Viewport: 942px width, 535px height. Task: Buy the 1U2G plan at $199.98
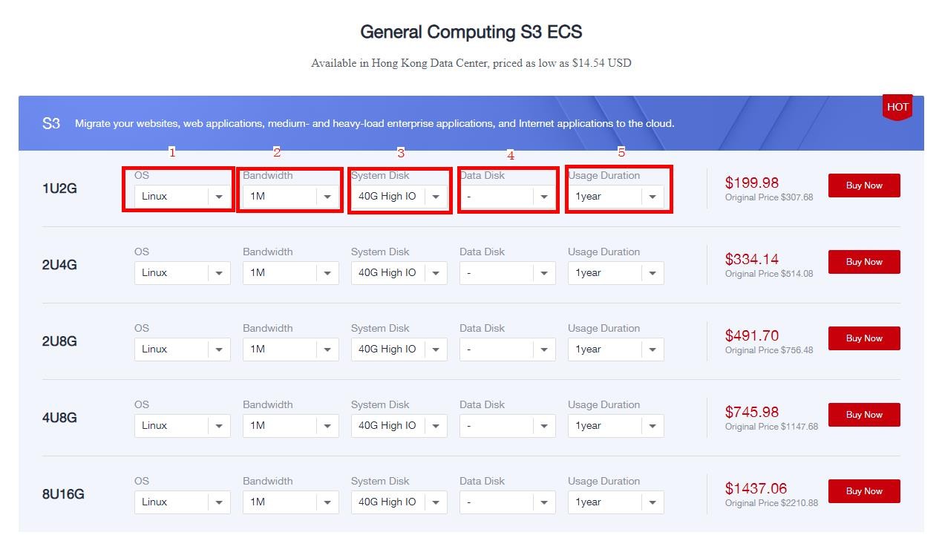[864, 186]
